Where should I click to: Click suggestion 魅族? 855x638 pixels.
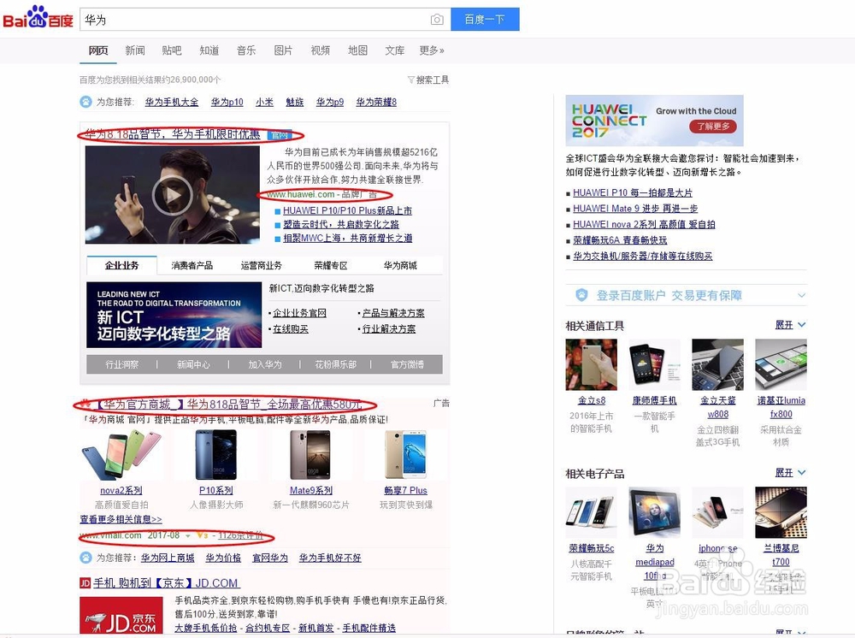[x=294, y=102]
